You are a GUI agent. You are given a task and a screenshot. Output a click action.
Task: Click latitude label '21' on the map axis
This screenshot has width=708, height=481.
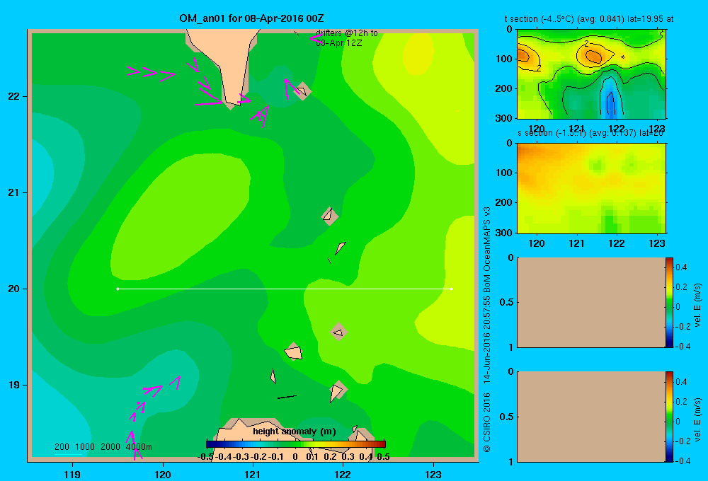point(13,192)
